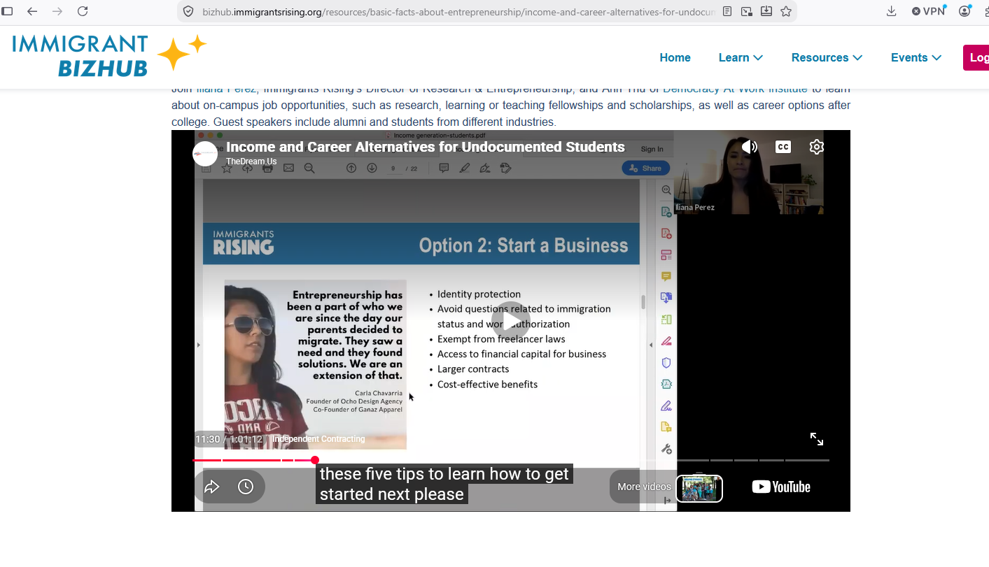Open the picture-in-picture address bar icon
Screen dimensions: 989x567
point(747,11)
